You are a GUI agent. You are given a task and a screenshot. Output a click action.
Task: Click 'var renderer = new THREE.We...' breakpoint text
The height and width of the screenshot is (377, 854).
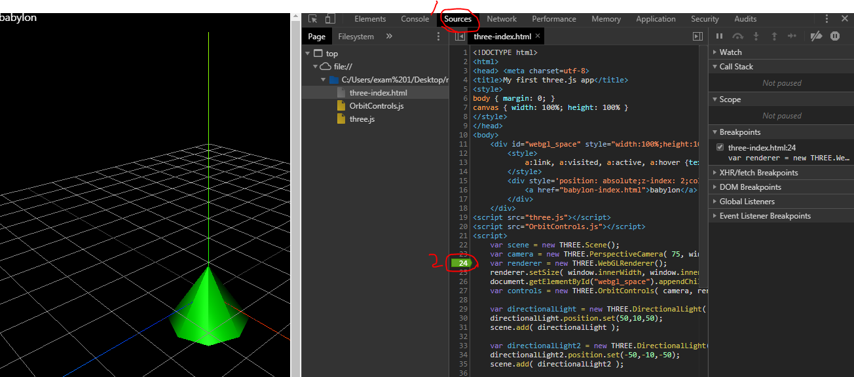point(789,157)
